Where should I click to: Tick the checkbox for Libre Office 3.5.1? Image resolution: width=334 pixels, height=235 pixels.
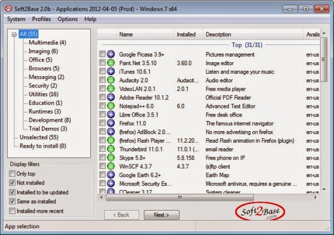click(x=102, y=114)
